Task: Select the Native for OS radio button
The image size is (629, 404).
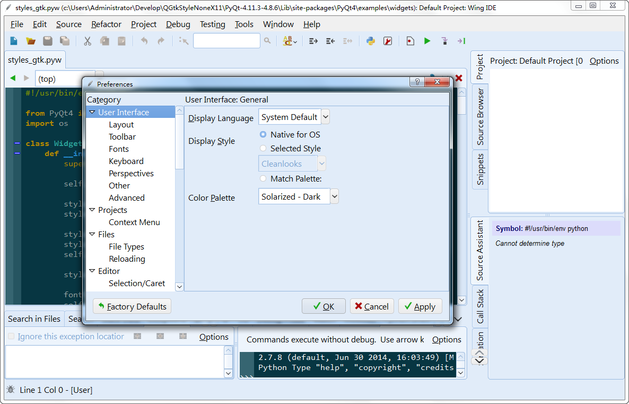Action: click(x=263, y=135)
